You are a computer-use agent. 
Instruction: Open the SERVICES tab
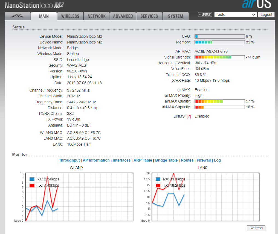[149, 16]
